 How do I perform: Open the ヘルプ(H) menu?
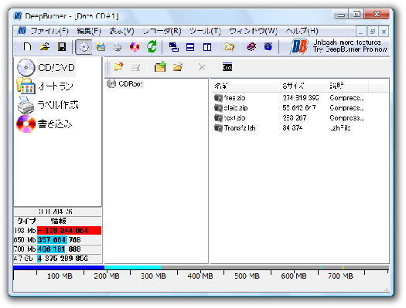(302, 32)
